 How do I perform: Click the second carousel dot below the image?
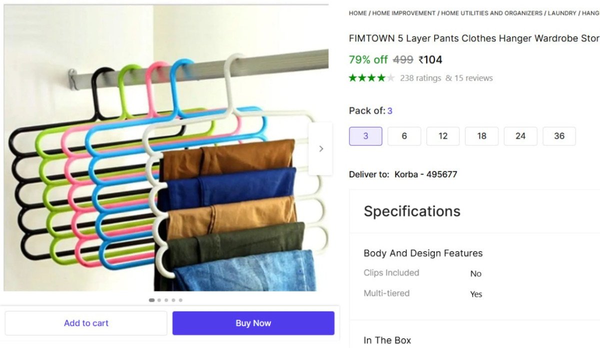click(x=159, y=300)
